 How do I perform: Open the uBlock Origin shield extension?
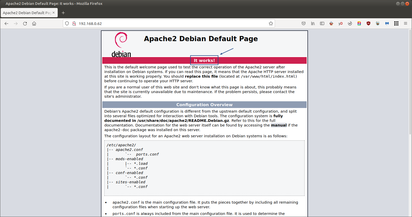(x=368, y=23)
